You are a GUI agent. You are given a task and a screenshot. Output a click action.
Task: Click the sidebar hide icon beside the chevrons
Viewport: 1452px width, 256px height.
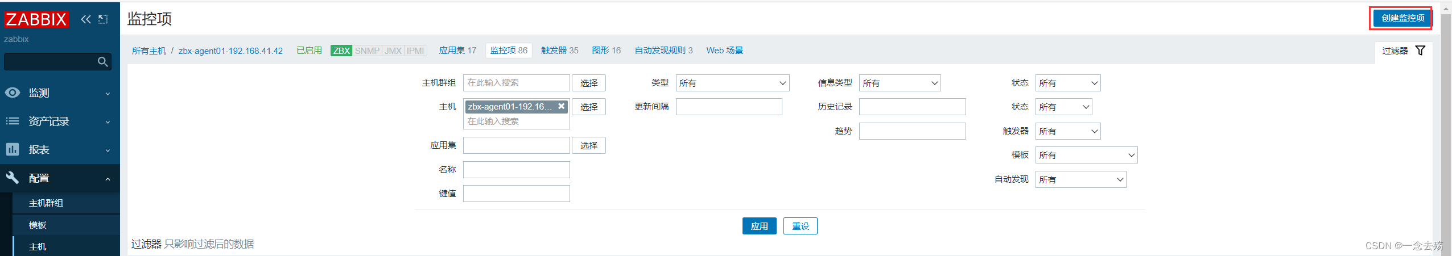click(x=103, y=19)
